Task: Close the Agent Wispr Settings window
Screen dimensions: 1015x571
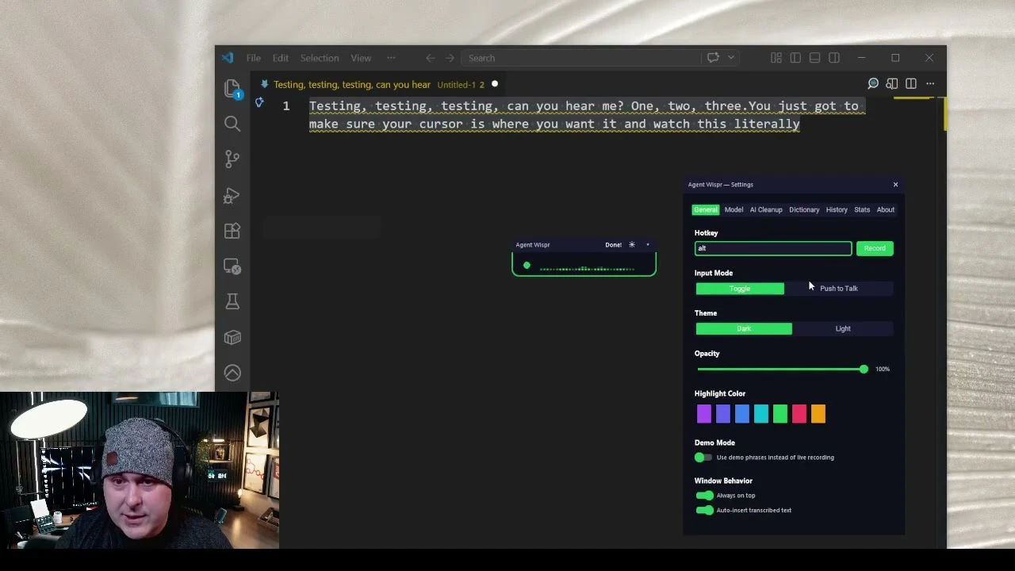Action: [896, 185]
